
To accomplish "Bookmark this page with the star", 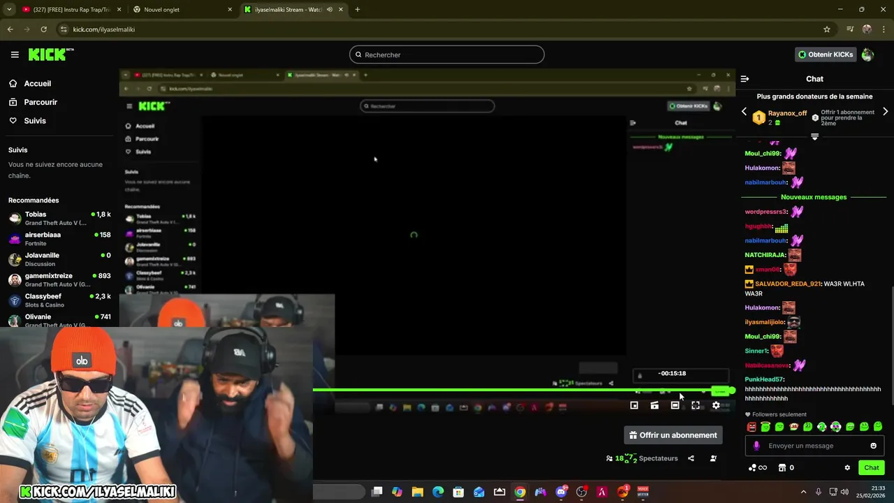I will point(827,29).
